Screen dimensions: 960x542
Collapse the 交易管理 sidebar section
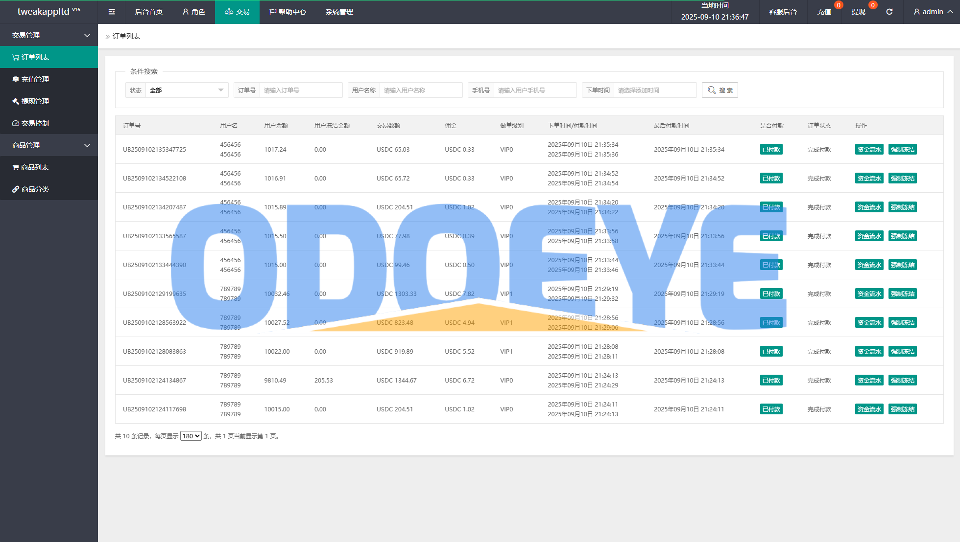(87, 35)
